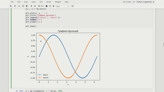Click x-axis tick label 3
This screenshot has height=92, width=164.
click(x=67, y=82)
